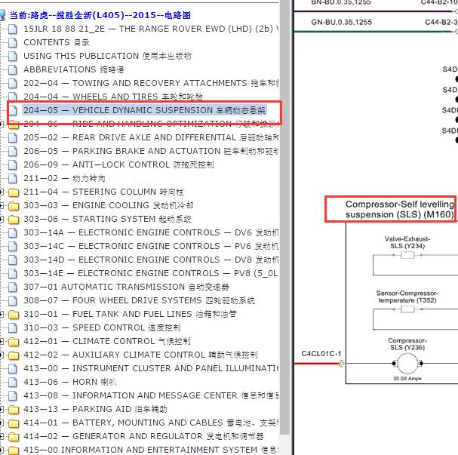Select 204—05 VEHICLE DYNAMIC SUSPENSION entry
The width and height of the screenshot is (458, 455).
[x=144, y=110]
